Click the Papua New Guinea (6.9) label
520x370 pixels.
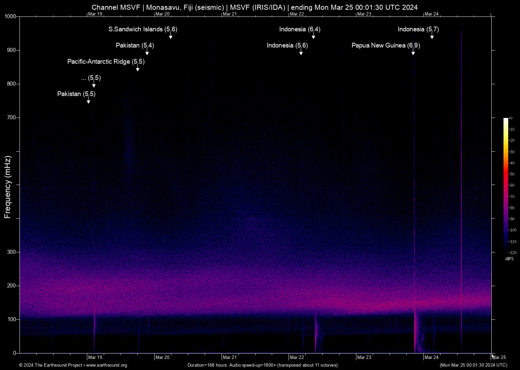tap(386, 45)
